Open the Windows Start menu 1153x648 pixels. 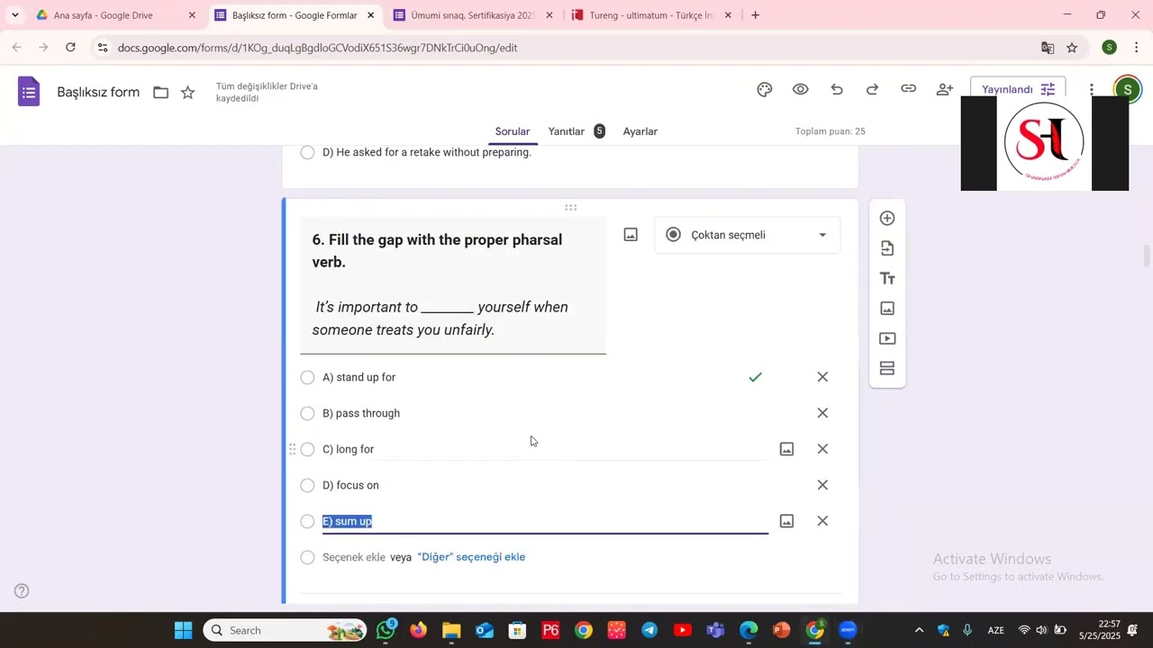(183, 630)
